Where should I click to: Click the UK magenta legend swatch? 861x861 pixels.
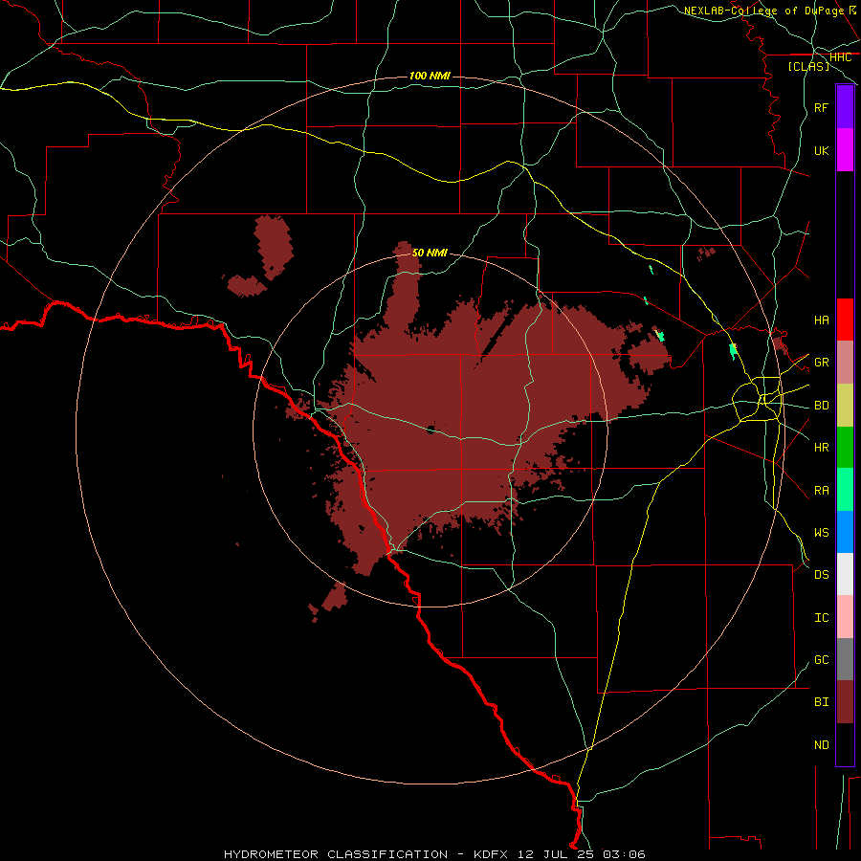point(845,150)
